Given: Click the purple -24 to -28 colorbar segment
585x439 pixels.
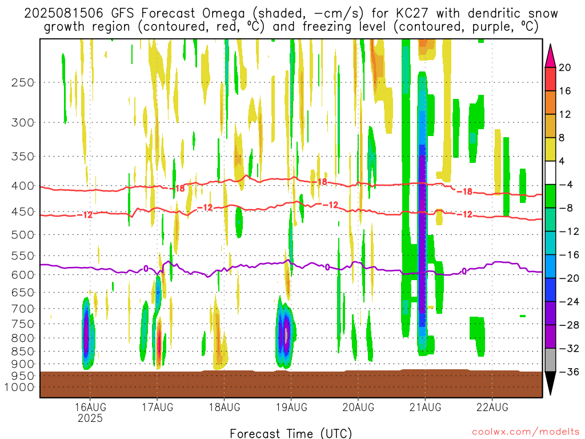Looking at the screenshot, I should pyautogui.click(x=550, y=313).
